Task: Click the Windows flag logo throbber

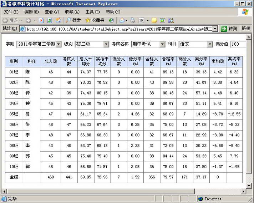Action: [245, 12]
